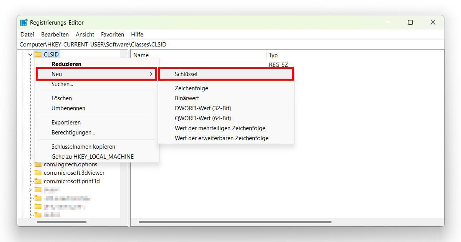Click the com.microsoft.print3d folder icon
Viewport: 461px width, 242px height.
pyautogui.click(x=38, y=181)
